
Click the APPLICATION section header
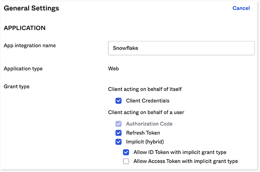[25, 29]
